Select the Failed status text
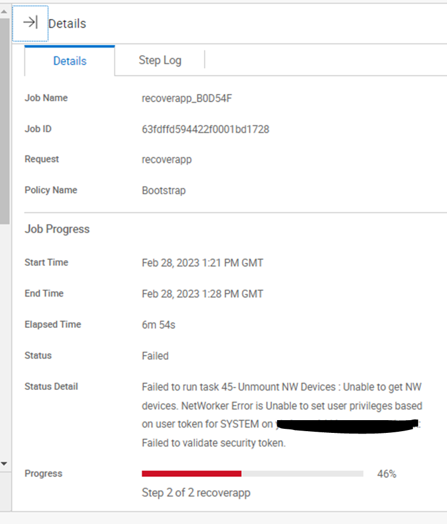 pyautogui.click(x=155, y=355)
